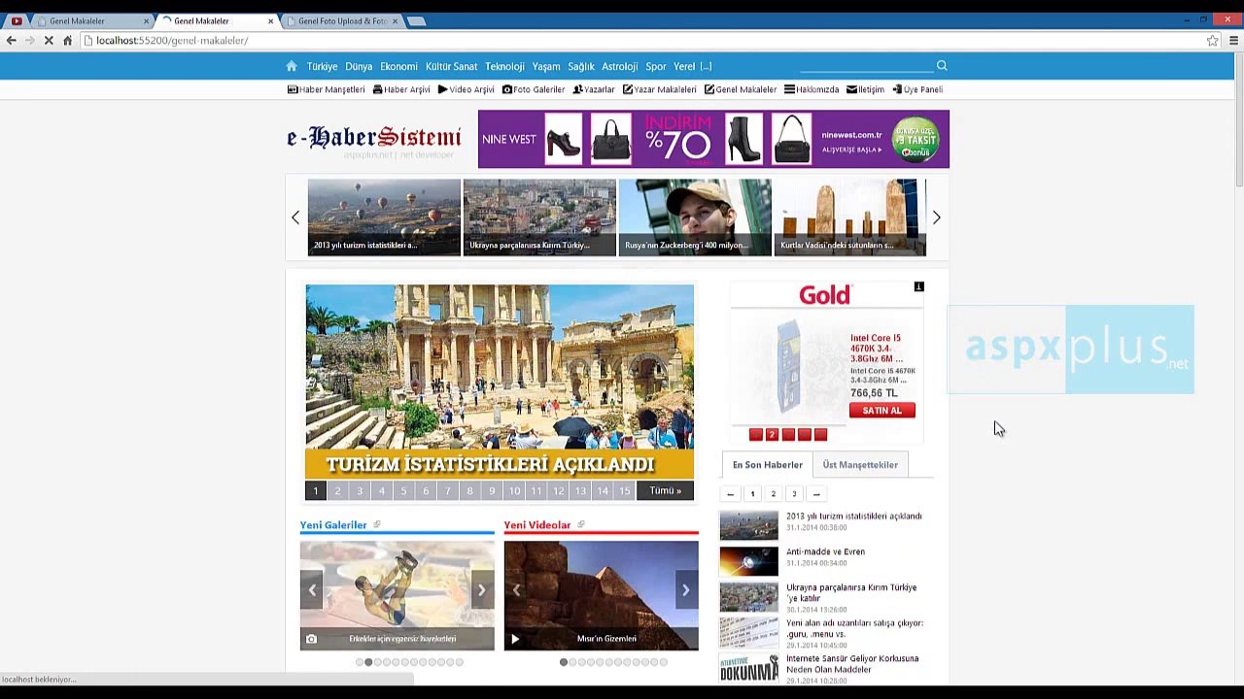The image size is (1244, 699).
Task: Close the Genel Foto Upload tab
Action: coord(395,21)
